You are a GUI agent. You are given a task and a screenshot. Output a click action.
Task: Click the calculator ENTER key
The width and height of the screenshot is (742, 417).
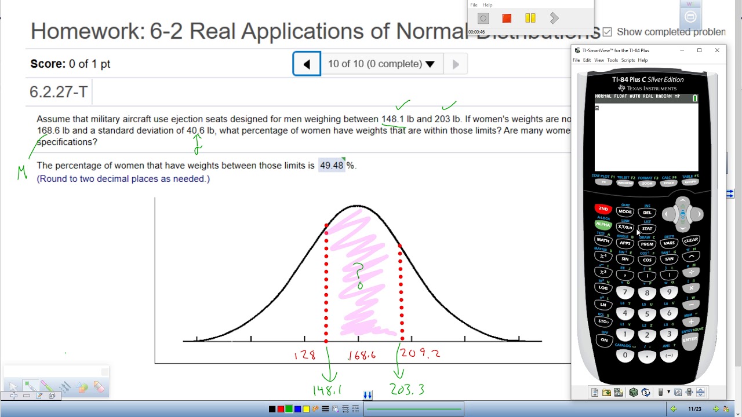tap(690, 340)
